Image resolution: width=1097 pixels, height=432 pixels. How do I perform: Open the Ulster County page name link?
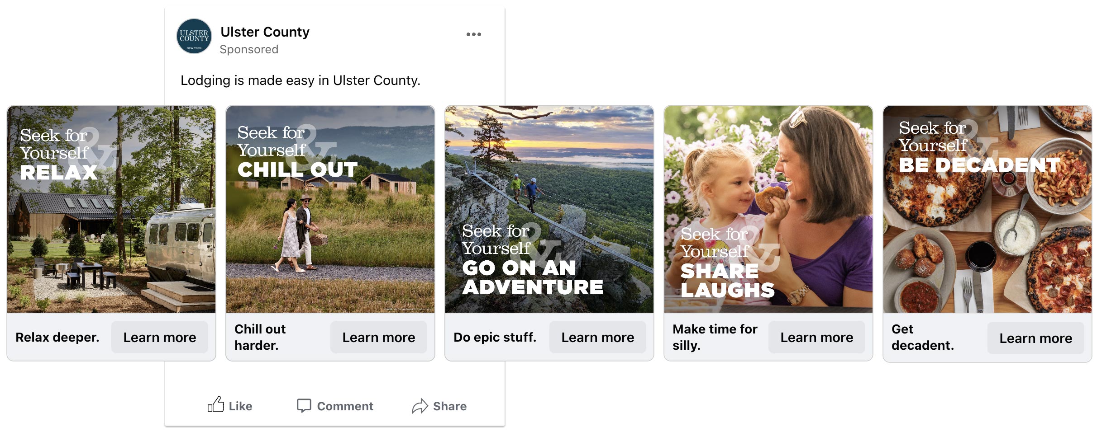(x=265, y=32)
